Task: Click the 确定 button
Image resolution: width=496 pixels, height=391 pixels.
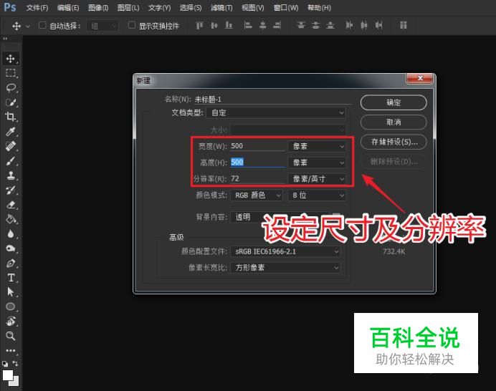Action: [x=394, y=102]
